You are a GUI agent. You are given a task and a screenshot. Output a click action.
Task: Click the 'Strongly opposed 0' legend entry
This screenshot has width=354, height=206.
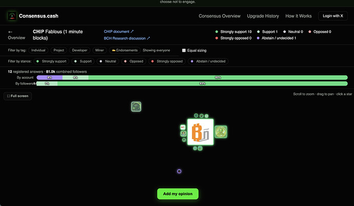coord(233,38)
